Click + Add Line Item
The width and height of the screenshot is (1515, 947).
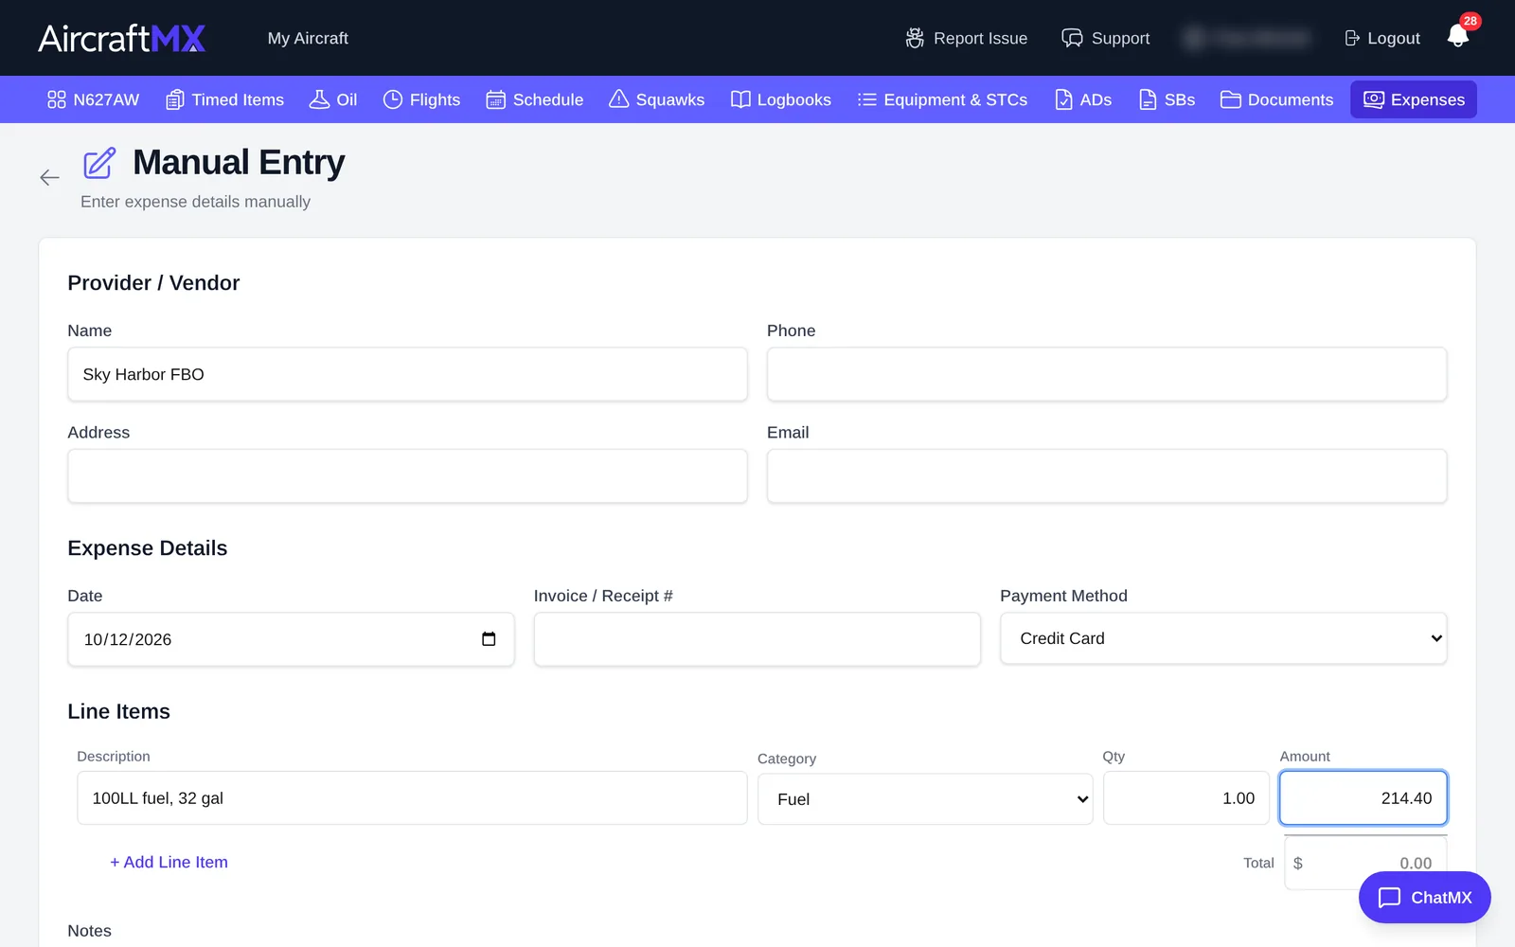click(169, 862)
